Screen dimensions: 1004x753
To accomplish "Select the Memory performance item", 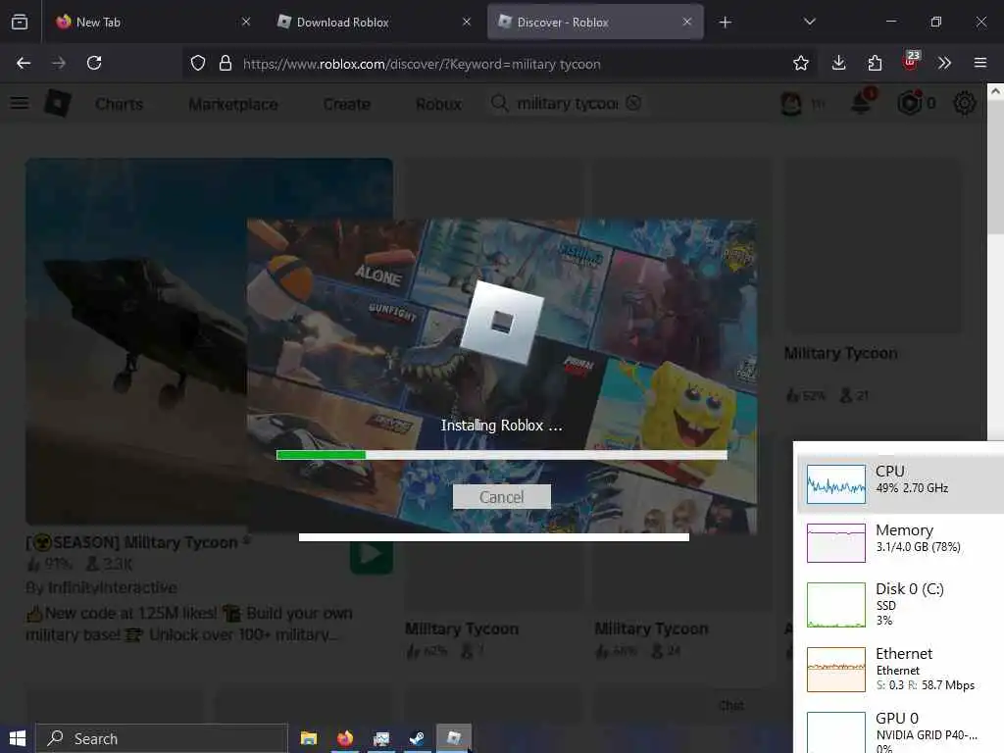I will click(x=900, y=542).
